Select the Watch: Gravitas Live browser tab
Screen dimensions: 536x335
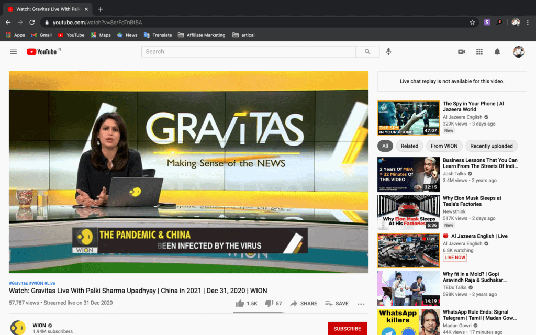pyautogui.click(x=48, y=9)
